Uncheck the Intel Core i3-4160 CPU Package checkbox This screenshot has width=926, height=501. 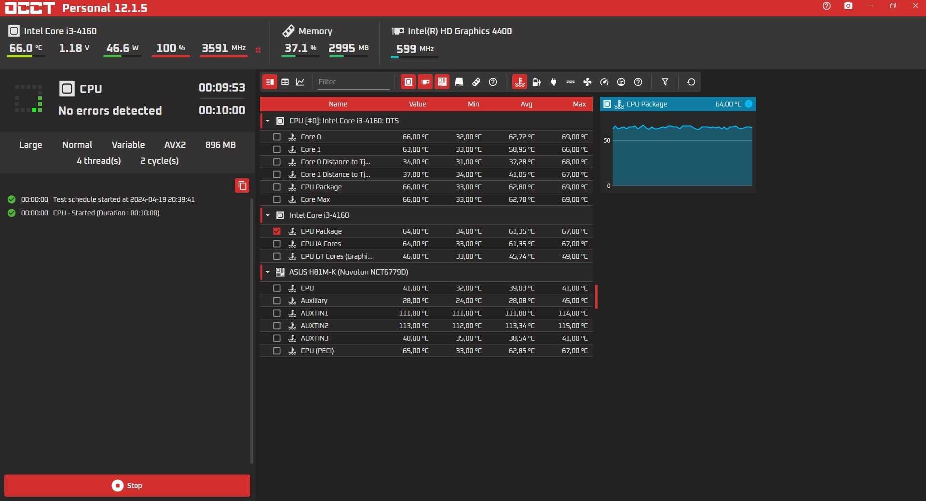277,231
